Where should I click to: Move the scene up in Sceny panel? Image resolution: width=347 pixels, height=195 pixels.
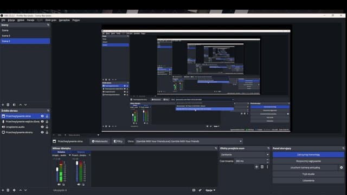21,105
